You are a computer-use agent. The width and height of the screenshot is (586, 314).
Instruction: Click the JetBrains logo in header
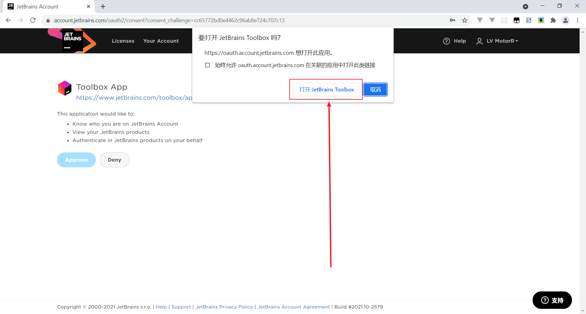[x=72, y=41]
